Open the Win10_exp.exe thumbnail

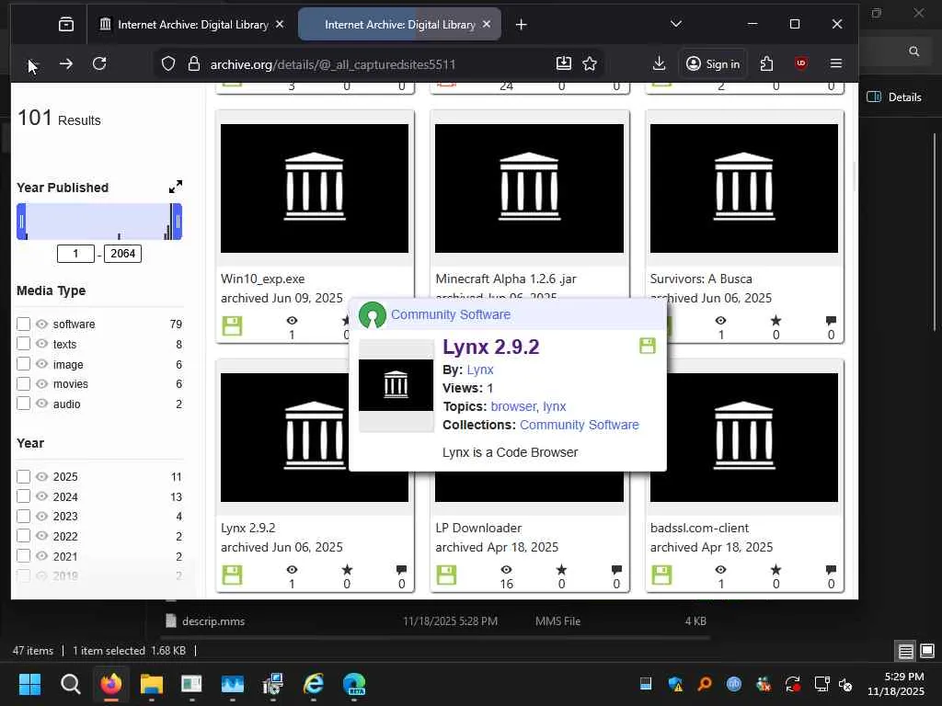tap(315, 188)
